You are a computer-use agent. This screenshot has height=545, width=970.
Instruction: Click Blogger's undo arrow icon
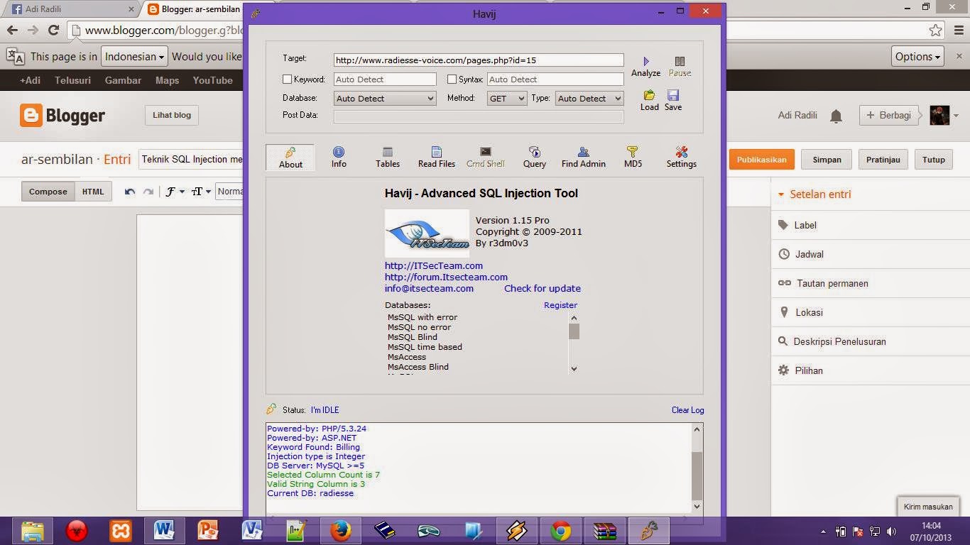click(x=130, y=192)
